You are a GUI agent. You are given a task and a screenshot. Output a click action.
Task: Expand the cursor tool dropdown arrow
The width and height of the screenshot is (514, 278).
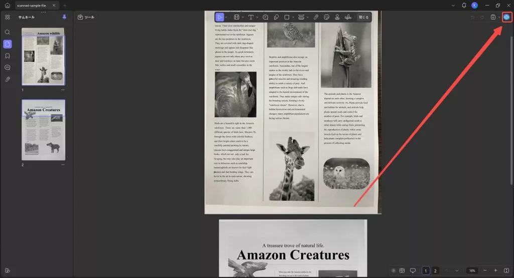(x=226, y=17)
